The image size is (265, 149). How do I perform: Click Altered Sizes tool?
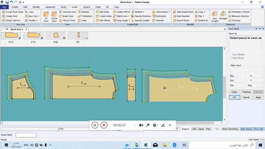pos(67,20)
